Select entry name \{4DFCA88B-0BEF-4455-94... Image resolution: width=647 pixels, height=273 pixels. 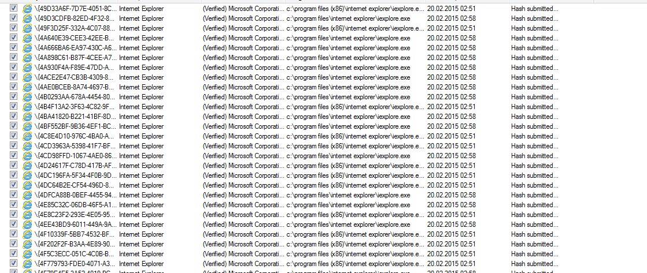click(76, 195)
